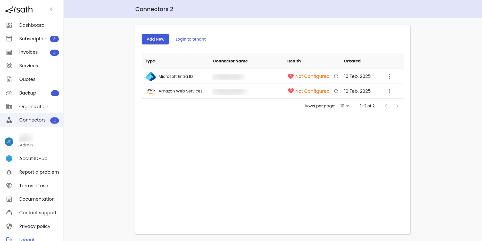482x241 pixels.
Task: Collapse the sidebar with the chevron
Action: pyautogui.click(x=51, y=9)
